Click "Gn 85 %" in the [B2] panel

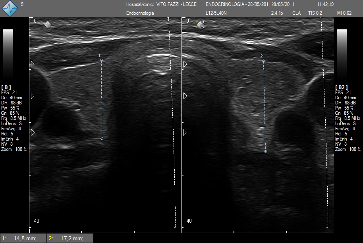[344, 113]
